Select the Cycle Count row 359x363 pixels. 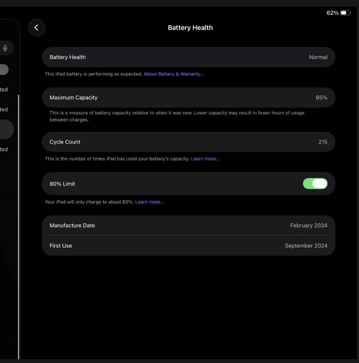(x=188, y=142)
